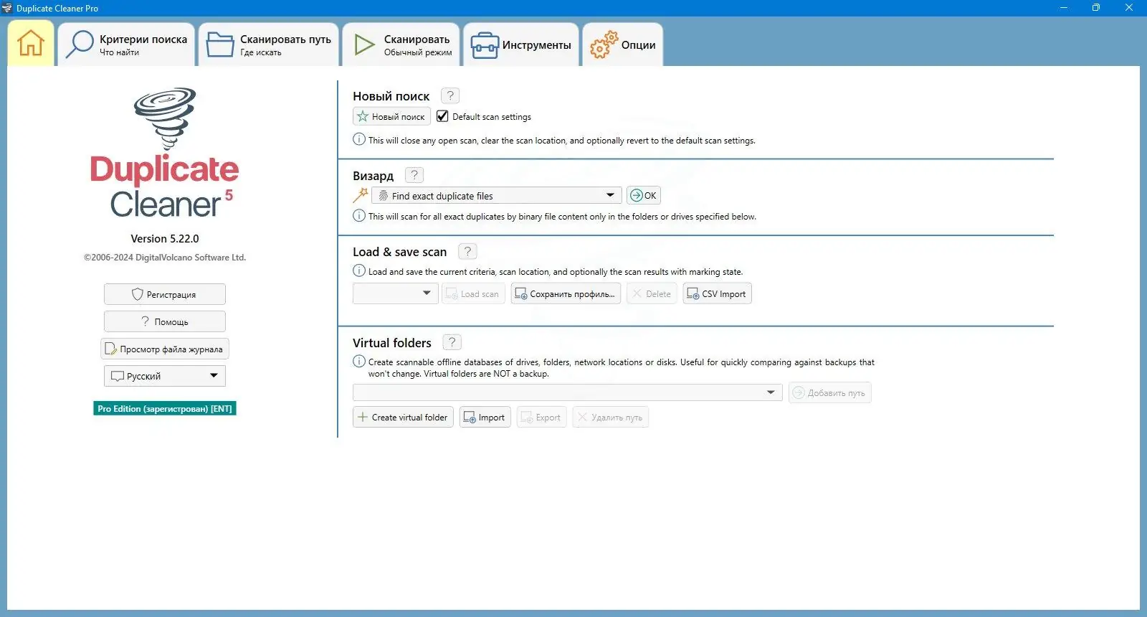Viewport: 1147px width, 617px height.
Task: Start scan via Сканировать tab
Action: (x=401, y=44)
